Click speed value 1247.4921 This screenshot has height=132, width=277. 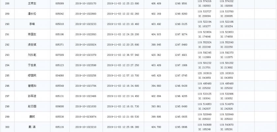point(181,55)
